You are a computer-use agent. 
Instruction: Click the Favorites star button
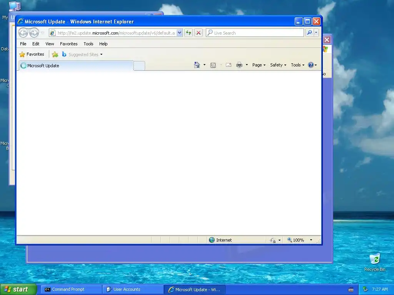point(32,54)
